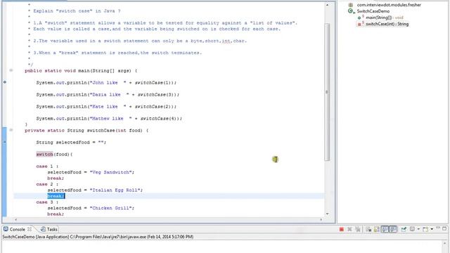Click the Console tab icon
The image size is (450, 253).
pyautogui.click(x=6, y=229)
